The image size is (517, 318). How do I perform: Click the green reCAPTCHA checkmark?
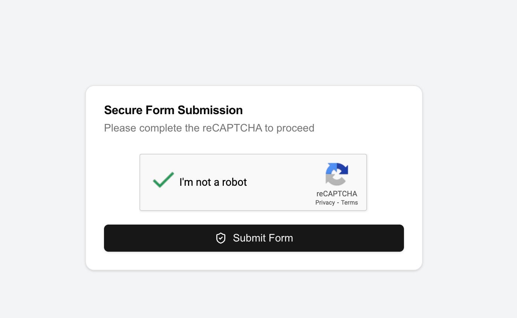(x=163, y=180)
